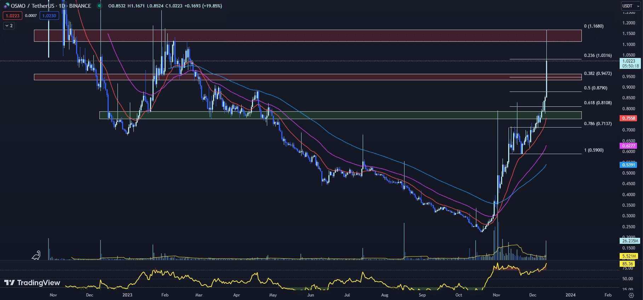The image size is (643, 300).
Task: Select the Fibonacci 0.5 (0.8790) level label
Action: (x=596, y=88)
